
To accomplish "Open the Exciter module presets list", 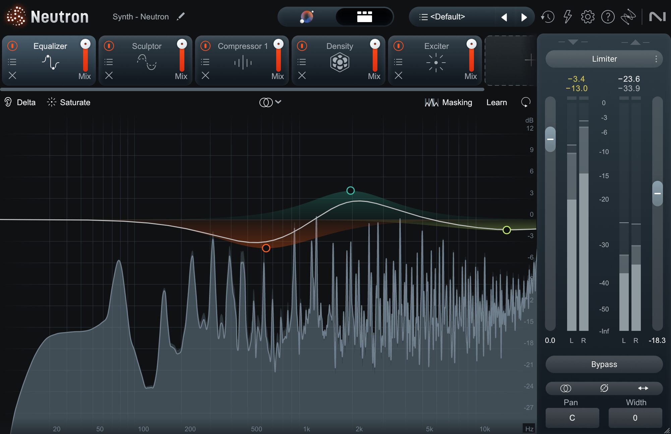I will (x=398, y=62).
